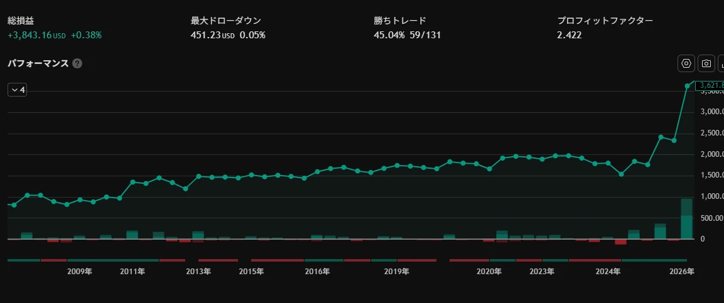Click the 1,500.0 price axis label
The height and width of the screenshot is (303, 724).
click(712, 175)
